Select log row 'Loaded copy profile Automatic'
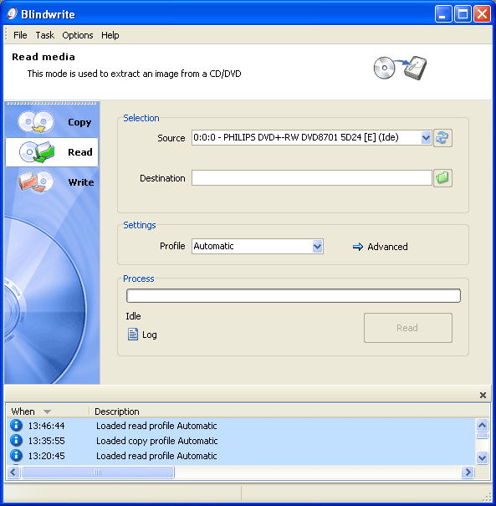496x506 pixels. pyautogui.click(x=241, y=441)
